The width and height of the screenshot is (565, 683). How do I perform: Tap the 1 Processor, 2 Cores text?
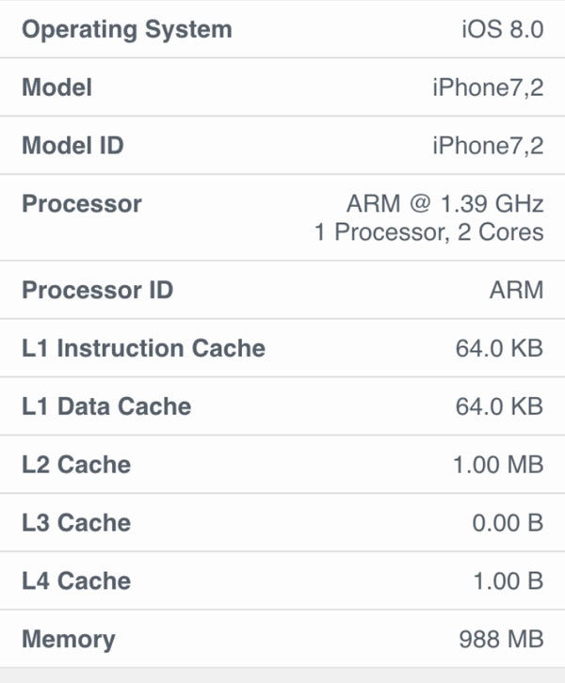428,232
